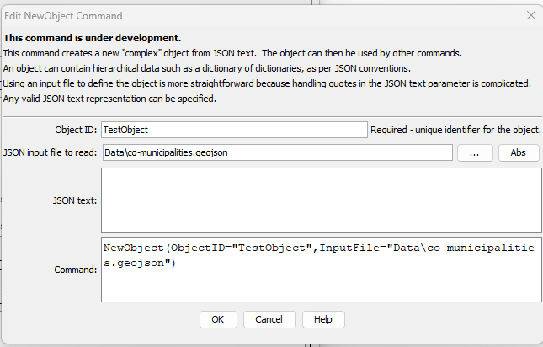
Task: Click the JSON input file path field
Action: tap(277, 152)
